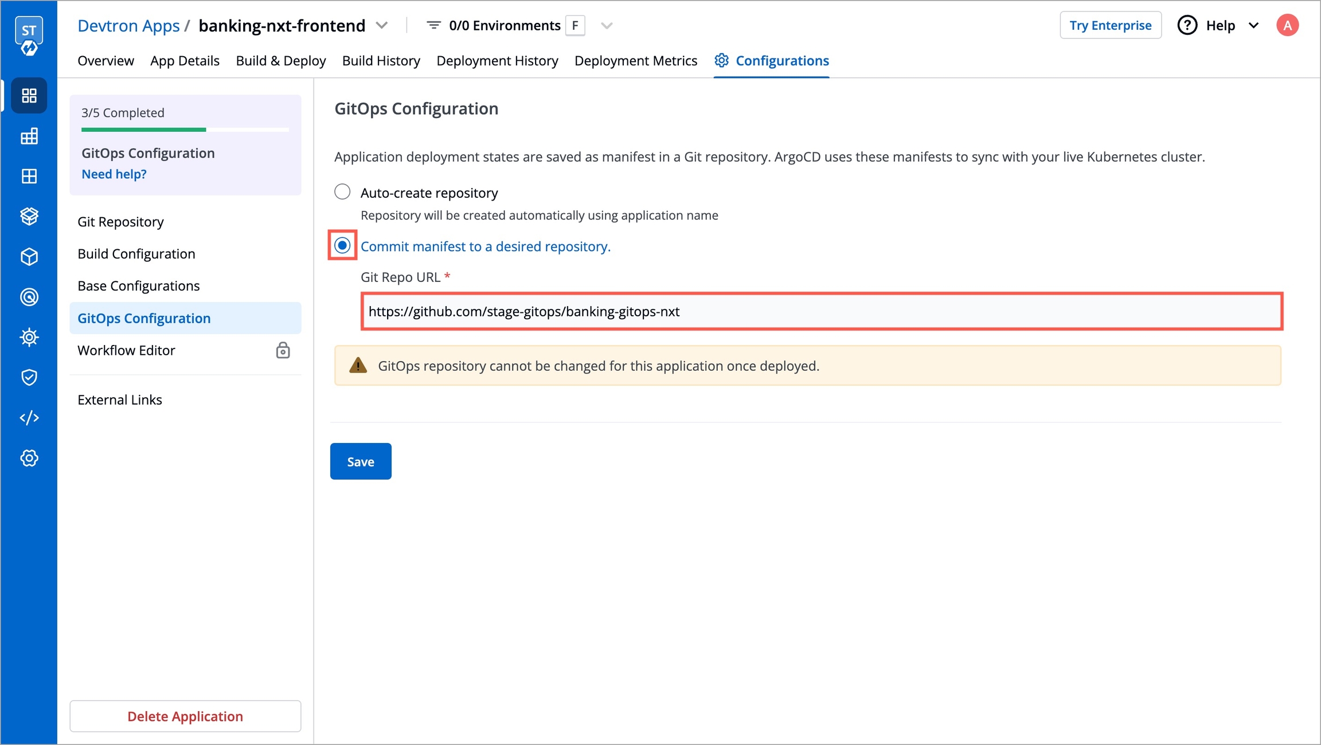Expand the Environments filter chevron
The width and height of the screenshot is (1321, 745).
click(x=607, y=26)
